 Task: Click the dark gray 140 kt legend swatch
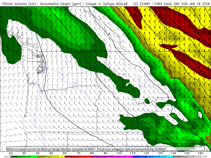coord(176,157)
